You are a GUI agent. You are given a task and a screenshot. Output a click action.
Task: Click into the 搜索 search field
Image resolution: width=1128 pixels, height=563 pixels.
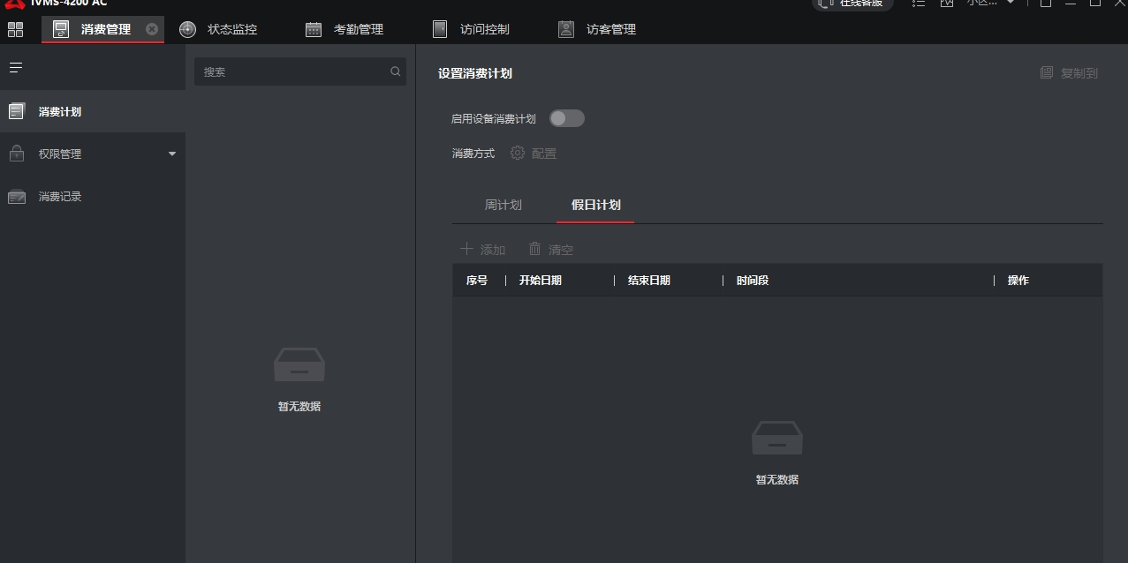click(291, 72)
